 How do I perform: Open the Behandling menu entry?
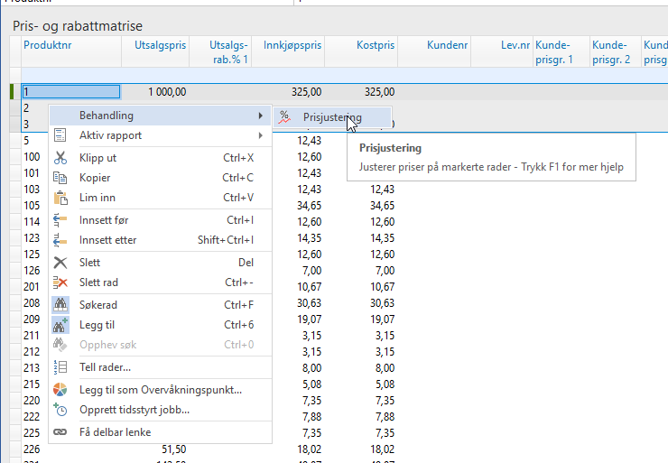pyautogui.click(x=160, y=116)
